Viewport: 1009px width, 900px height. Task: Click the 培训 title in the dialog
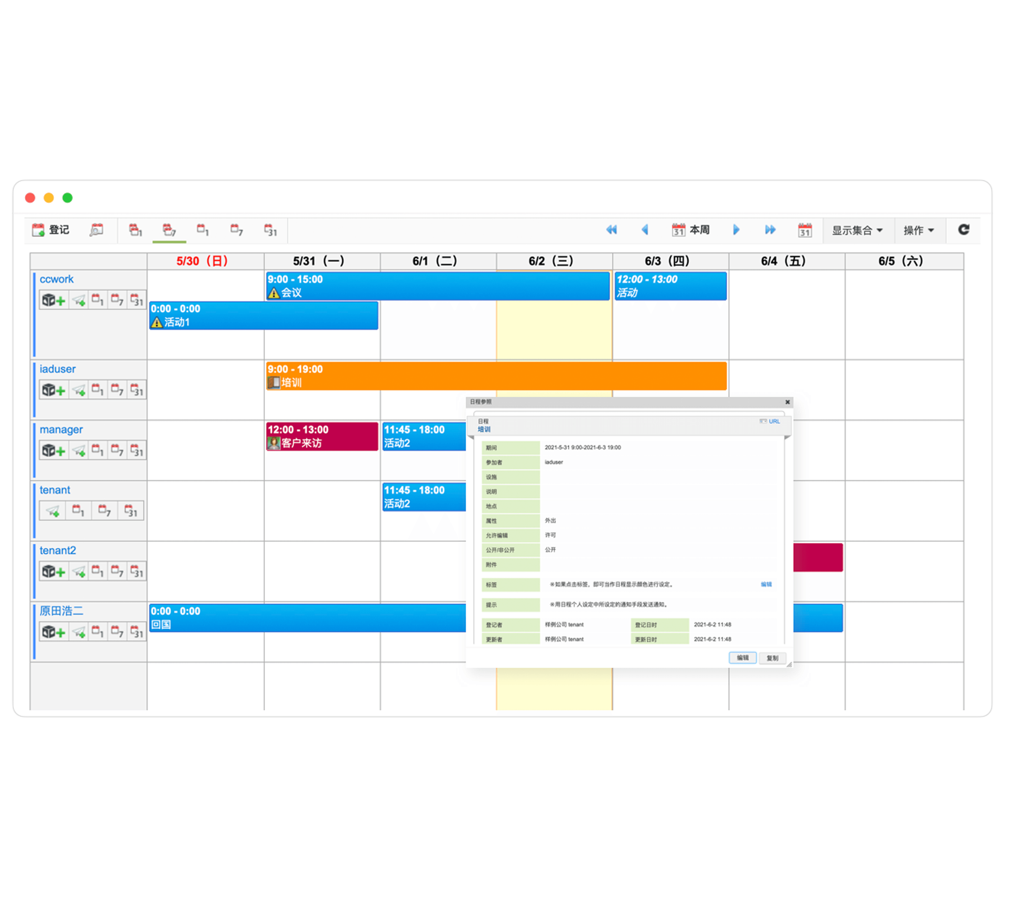click(484, 429)
